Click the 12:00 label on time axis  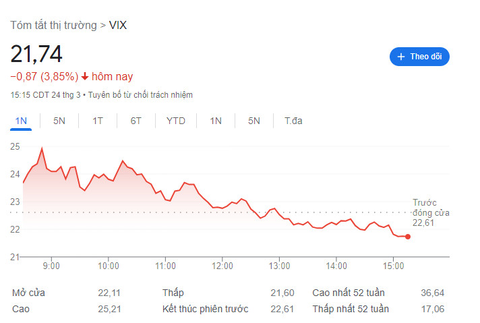(222, 266)
